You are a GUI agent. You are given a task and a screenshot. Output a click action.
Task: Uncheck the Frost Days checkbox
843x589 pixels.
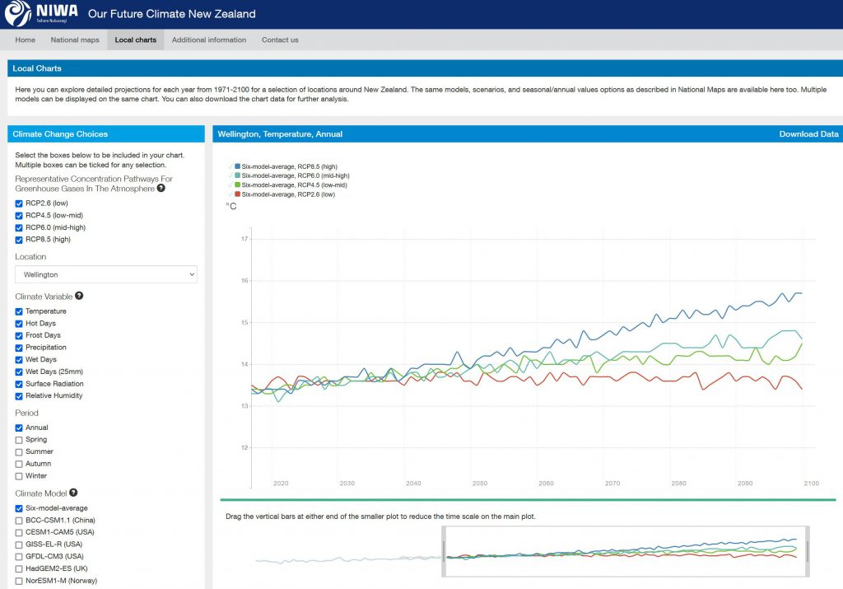click(x=19, y=335)
